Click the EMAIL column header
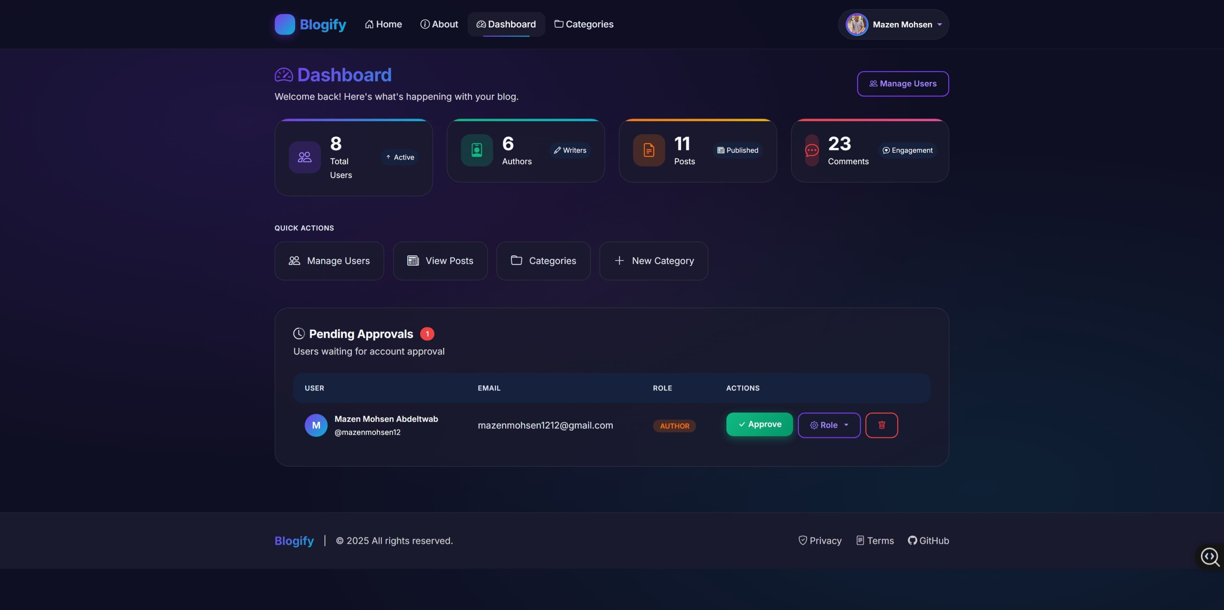The width and height of the screenshot is (1224, 610). (489, 388)
